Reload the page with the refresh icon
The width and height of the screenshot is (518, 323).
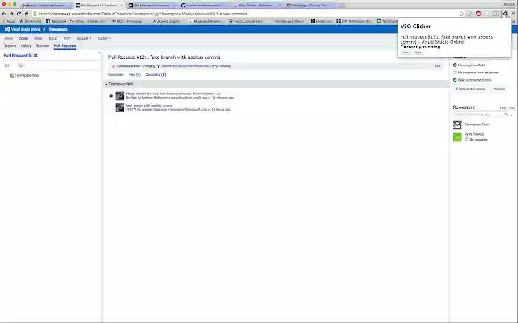coord(19,14)
